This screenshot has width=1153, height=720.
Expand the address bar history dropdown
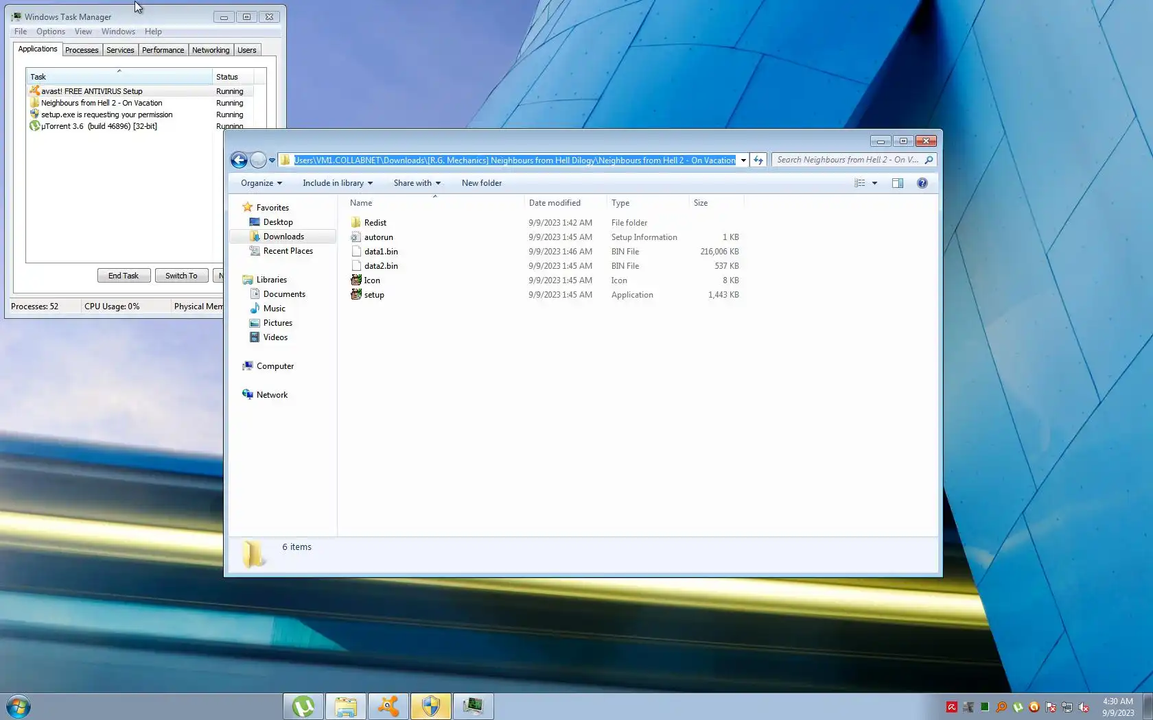[743, 160]
